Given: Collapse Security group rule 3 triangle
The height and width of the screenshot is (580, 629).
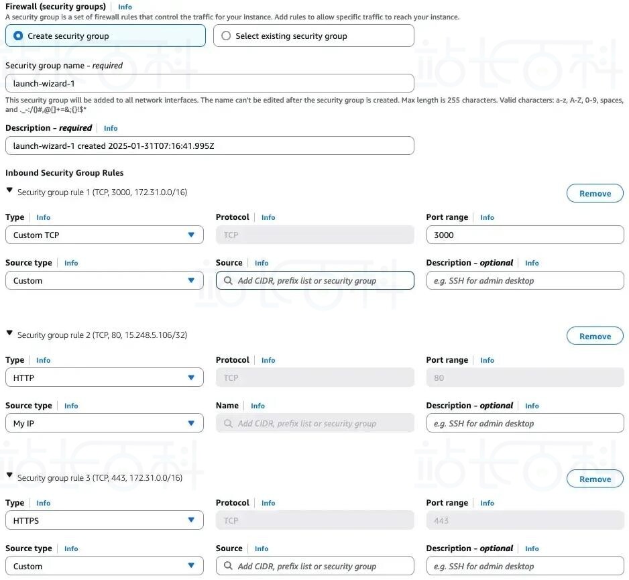Looking at the screenshot, I should [9, 475].
